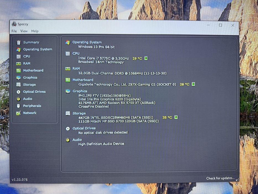
Task: Click the AMD Radeon RX 5700 XT line
Action: 117,103
